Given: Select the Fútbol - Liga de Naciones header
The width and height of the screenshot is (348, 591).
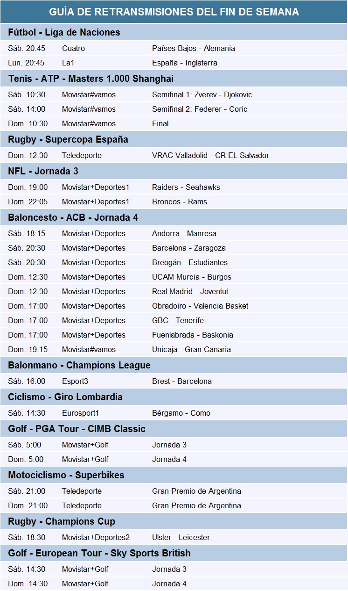Looking at the screenshot, I should 64,32.
